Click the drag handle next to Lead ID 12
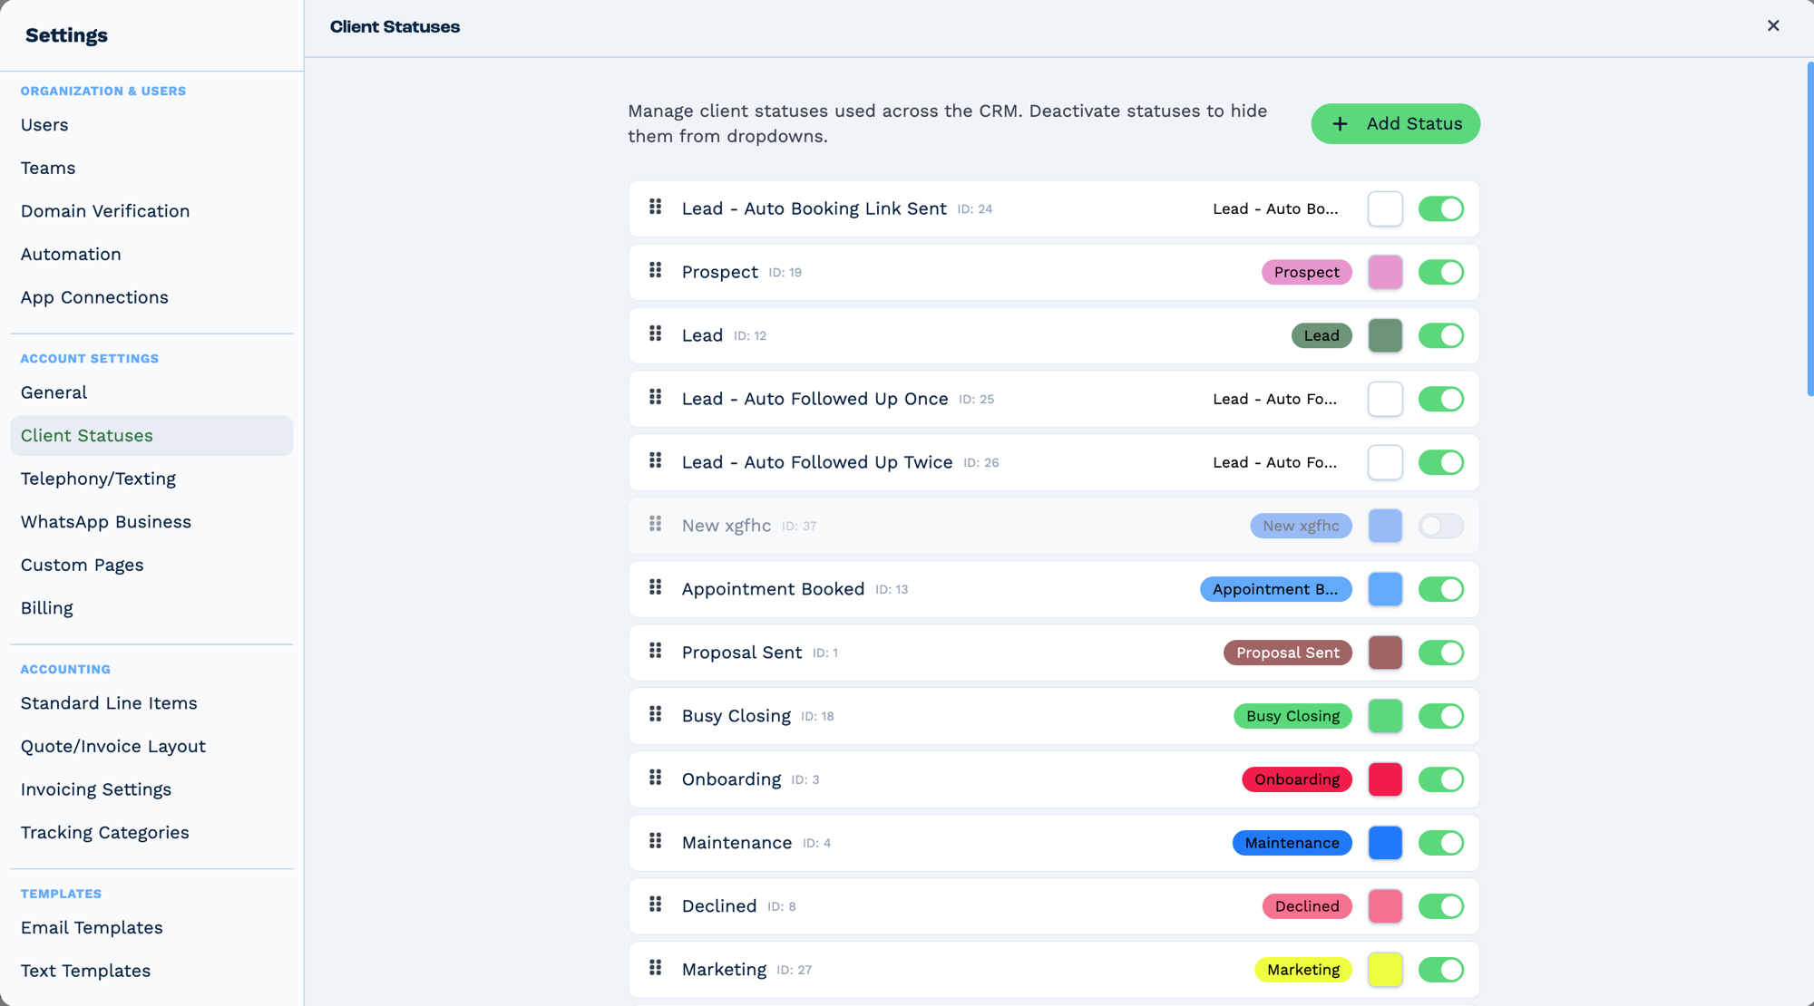1814x1006 pixels. click(x=655, y=334)
